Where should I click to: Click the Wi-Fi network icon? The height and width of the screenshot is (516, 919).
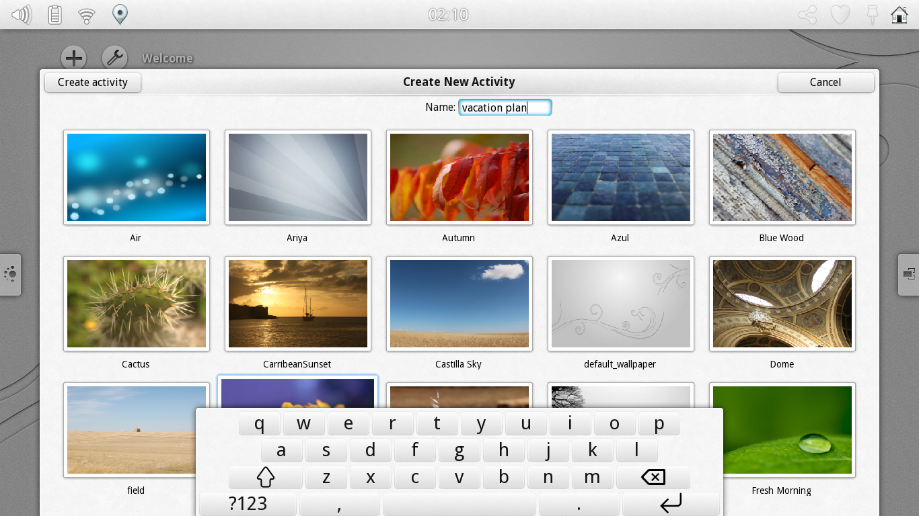tap(87, 15)
